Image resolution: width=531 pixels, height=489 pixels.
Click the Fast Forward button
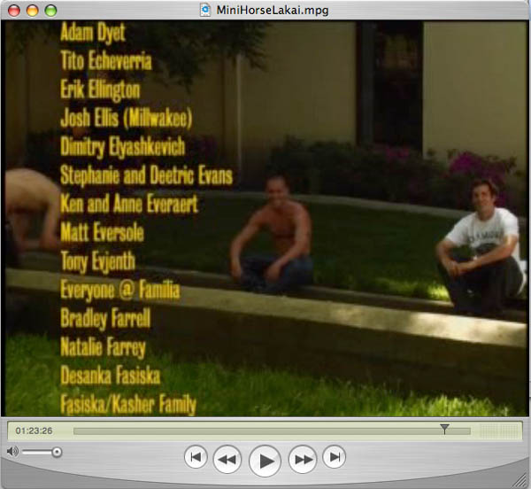(x=303, y=459)
